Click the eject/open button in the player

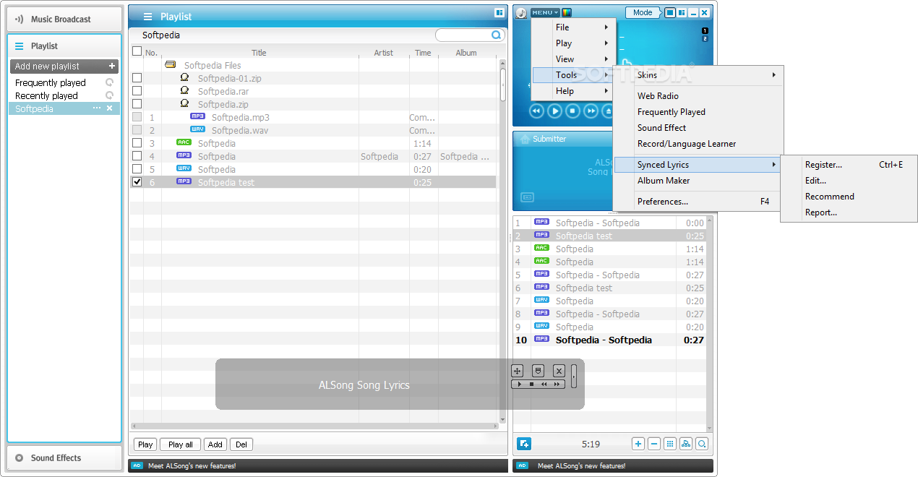coord(608,111)
